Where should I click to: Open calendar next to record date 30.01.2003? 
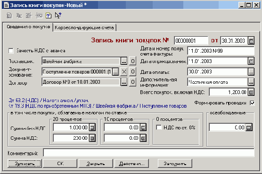251,40
